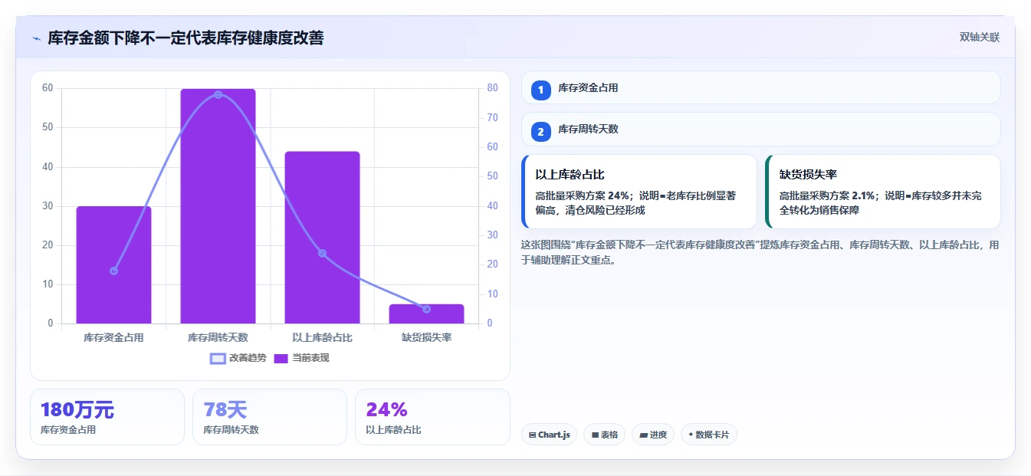Screen dimensions: 1031x476
Task: Select numbered badge 2 for 库存周转天数
Action: 541,132
